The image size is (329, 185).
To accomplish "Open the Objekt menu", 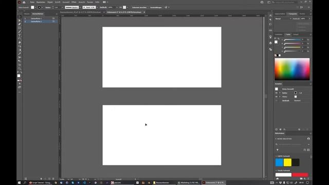I will [50, 2].
